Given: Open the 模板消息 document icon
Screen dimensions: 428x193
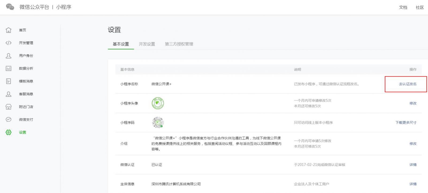Looking at the screenshot, I should click(9, 81).
